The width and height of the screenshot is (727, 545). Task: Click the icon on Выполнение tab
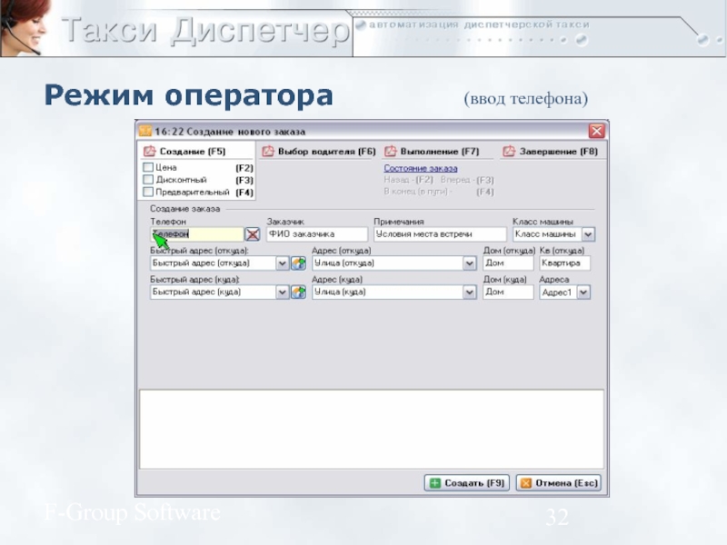tap(391, 151)
